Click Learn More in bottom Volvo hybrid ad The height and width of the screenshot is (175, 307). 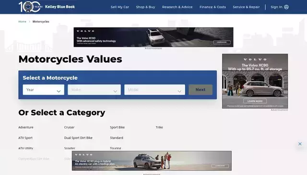point(220,166)
